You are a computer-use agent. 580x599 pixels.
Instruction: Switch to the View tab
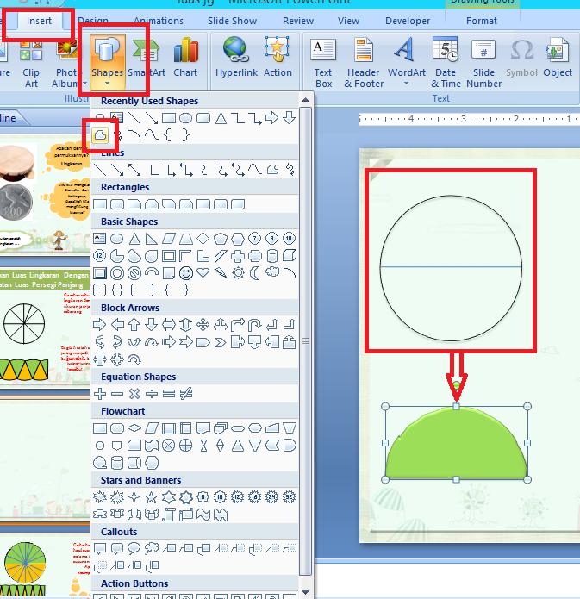pyautogui.click(x=348, y=21)
